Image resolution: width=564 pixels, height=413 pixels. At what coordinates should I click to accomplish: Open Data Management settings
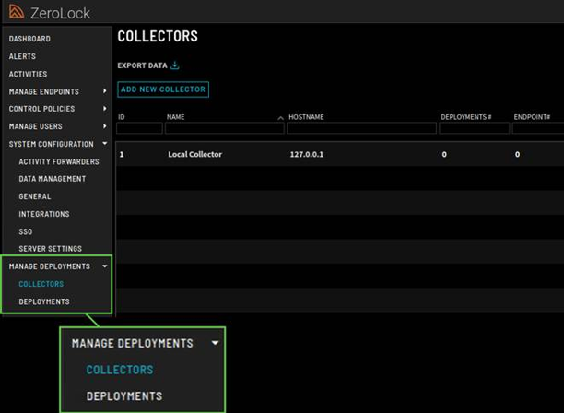point(53,179)
